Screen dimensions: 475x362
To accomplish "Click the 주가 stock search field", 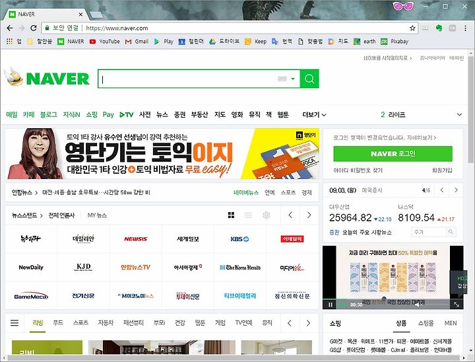I will tap(429, 232).
